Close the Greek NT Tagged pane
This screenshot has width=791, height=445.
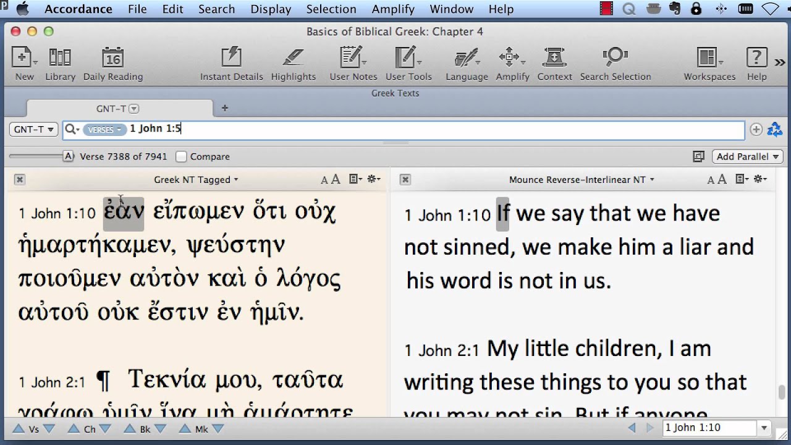click(x=20, y=179)
